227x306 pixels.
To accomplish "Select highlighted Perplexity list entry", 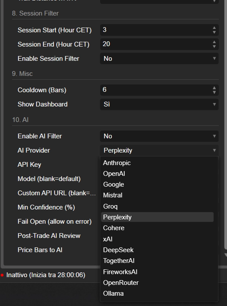I will coord(157,217).
